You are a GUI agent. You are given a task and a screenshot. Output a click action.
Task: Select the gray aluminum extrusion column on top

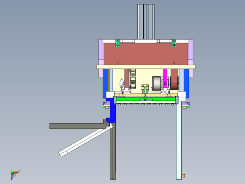pos(146,22)
